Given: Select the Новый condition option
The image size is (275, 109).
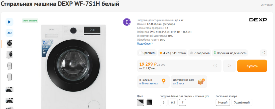Looking at the screenshot, I should (x=223, y=102).
